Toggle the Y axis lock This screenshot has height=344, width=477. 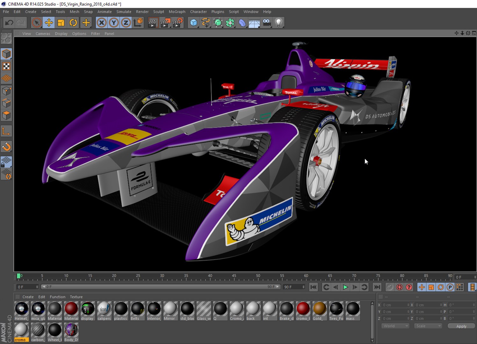coord(114,23)
